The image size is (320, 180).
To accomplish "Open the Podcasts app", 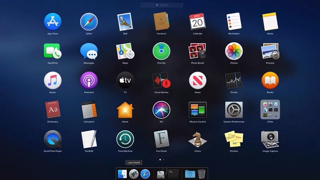I will point(89,80).
